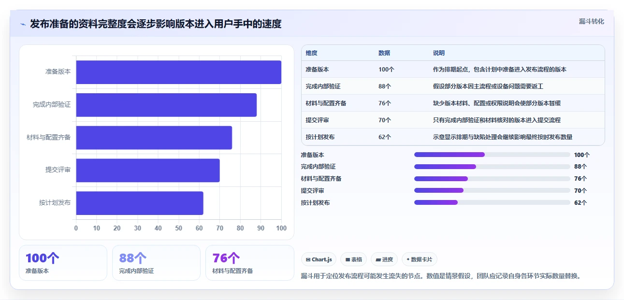
Task: Click the 提交评审 progress bar
Action: point(492,190)
